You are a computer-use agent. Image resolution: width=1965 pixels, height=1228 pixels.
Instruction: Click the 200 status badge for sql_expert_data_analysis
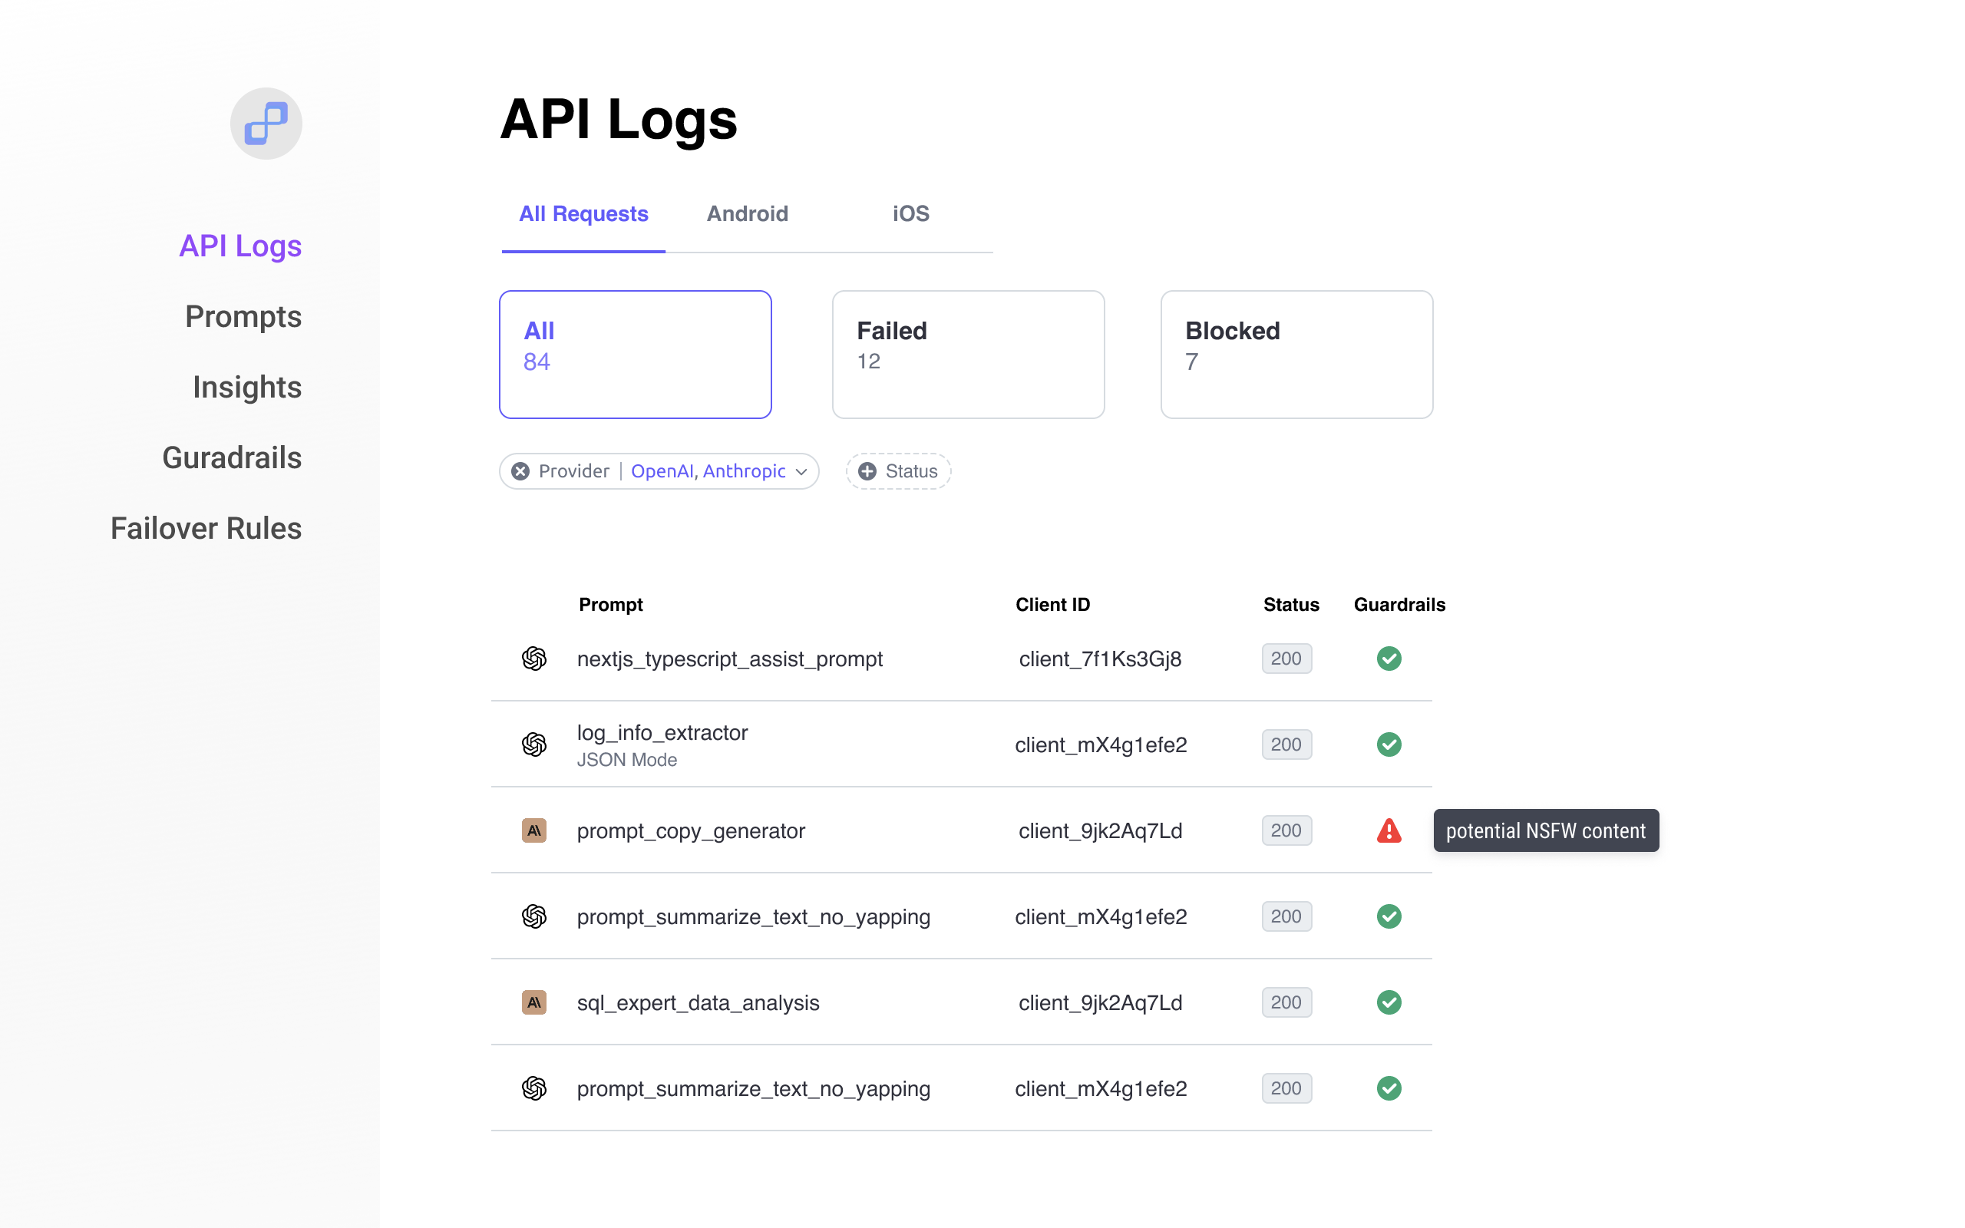(1286, 1002)
